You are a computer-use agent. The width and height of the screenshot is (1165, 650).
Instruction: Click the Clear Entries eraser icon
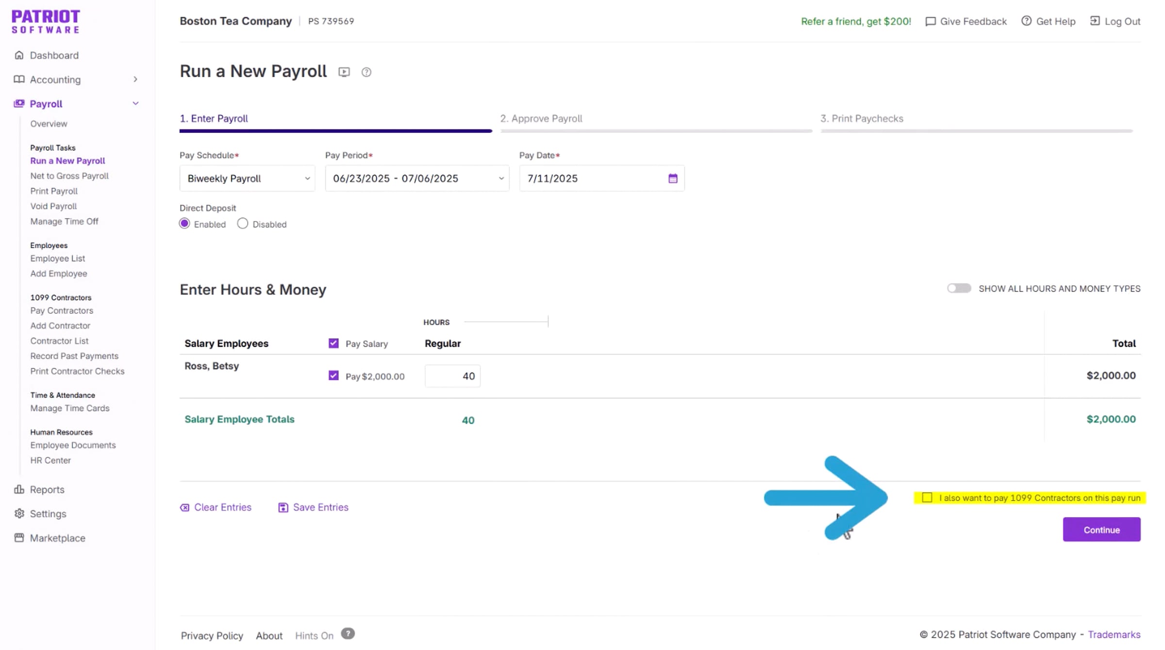click(184, 508)
